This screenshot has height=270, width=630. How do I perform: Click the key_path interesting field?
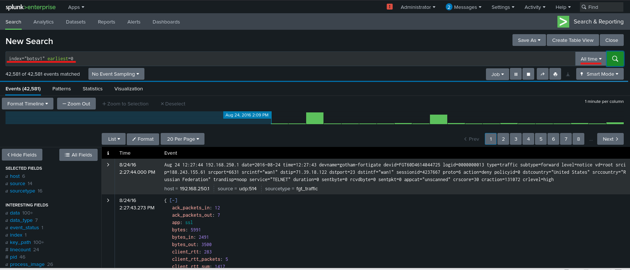tap(20, 242)
